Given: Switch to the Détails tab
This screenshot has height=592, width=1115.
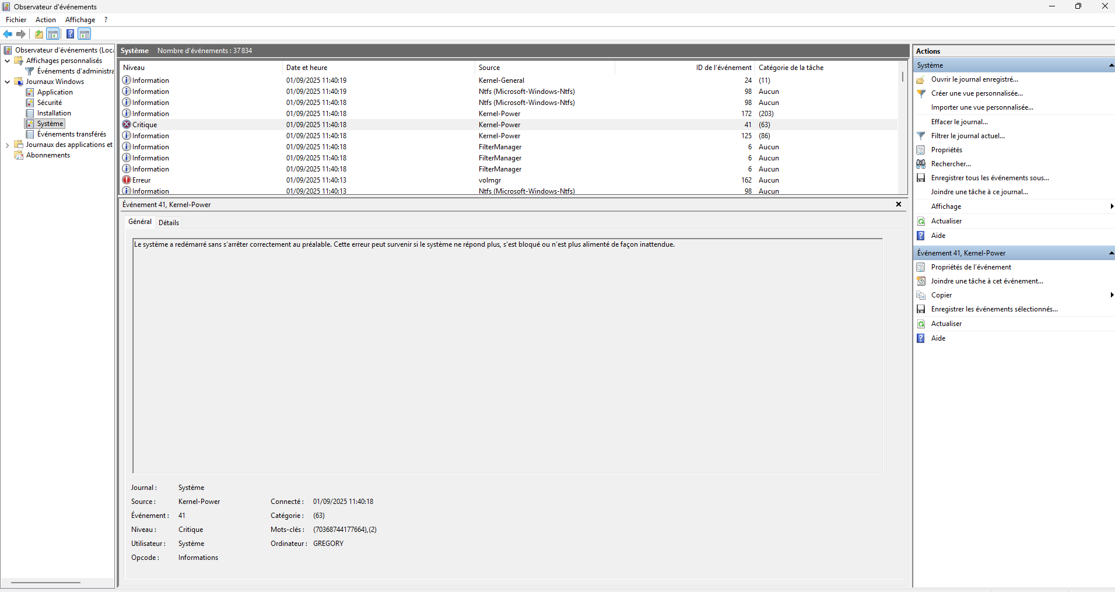Looking at the screenshot, I should [x=169, y=222].
